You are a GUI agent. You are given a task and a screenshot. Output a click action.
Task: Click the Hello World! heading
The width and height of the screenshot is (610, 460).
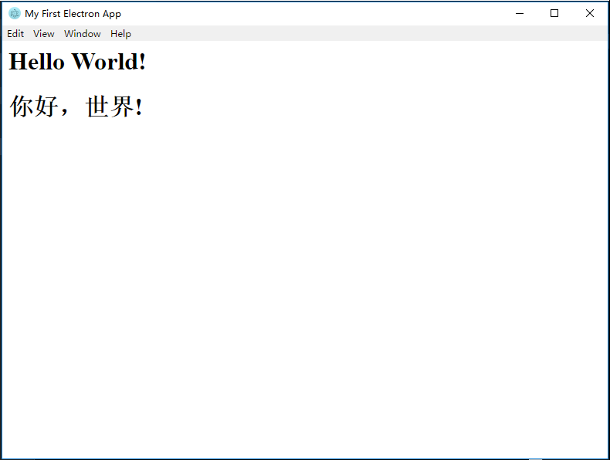77,62
